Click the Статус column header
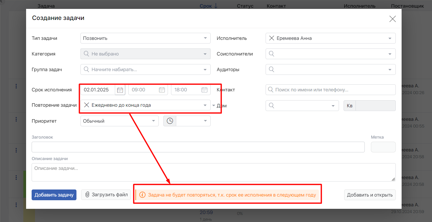The height and width of the screenshot is (222, 432). [x=245, y=6]
